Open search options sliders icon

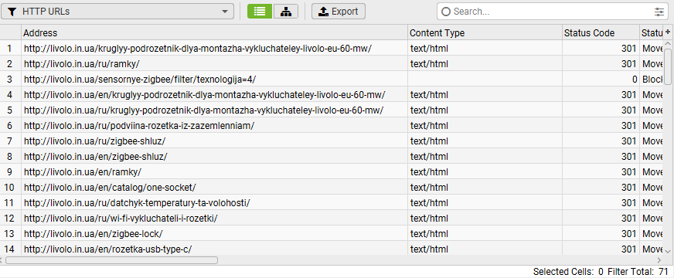coord(659,12)
